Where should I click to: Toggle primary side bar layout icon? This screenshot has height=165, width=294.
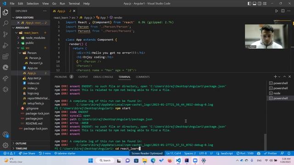point(249,4)
